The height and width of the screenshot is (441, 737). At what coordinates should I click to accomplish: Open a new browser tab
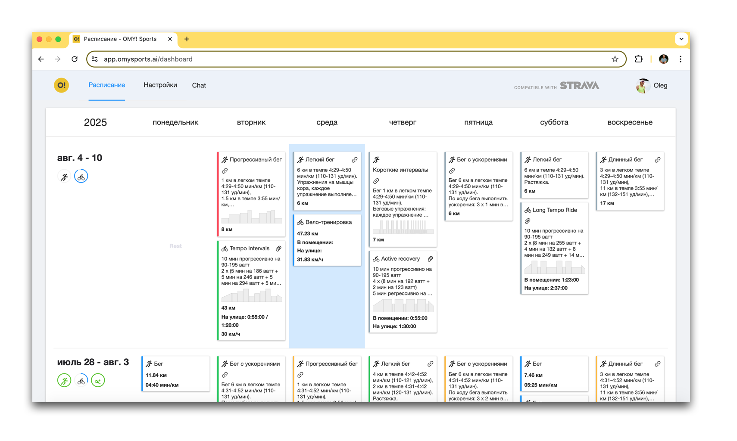click(x=187, y=39)
